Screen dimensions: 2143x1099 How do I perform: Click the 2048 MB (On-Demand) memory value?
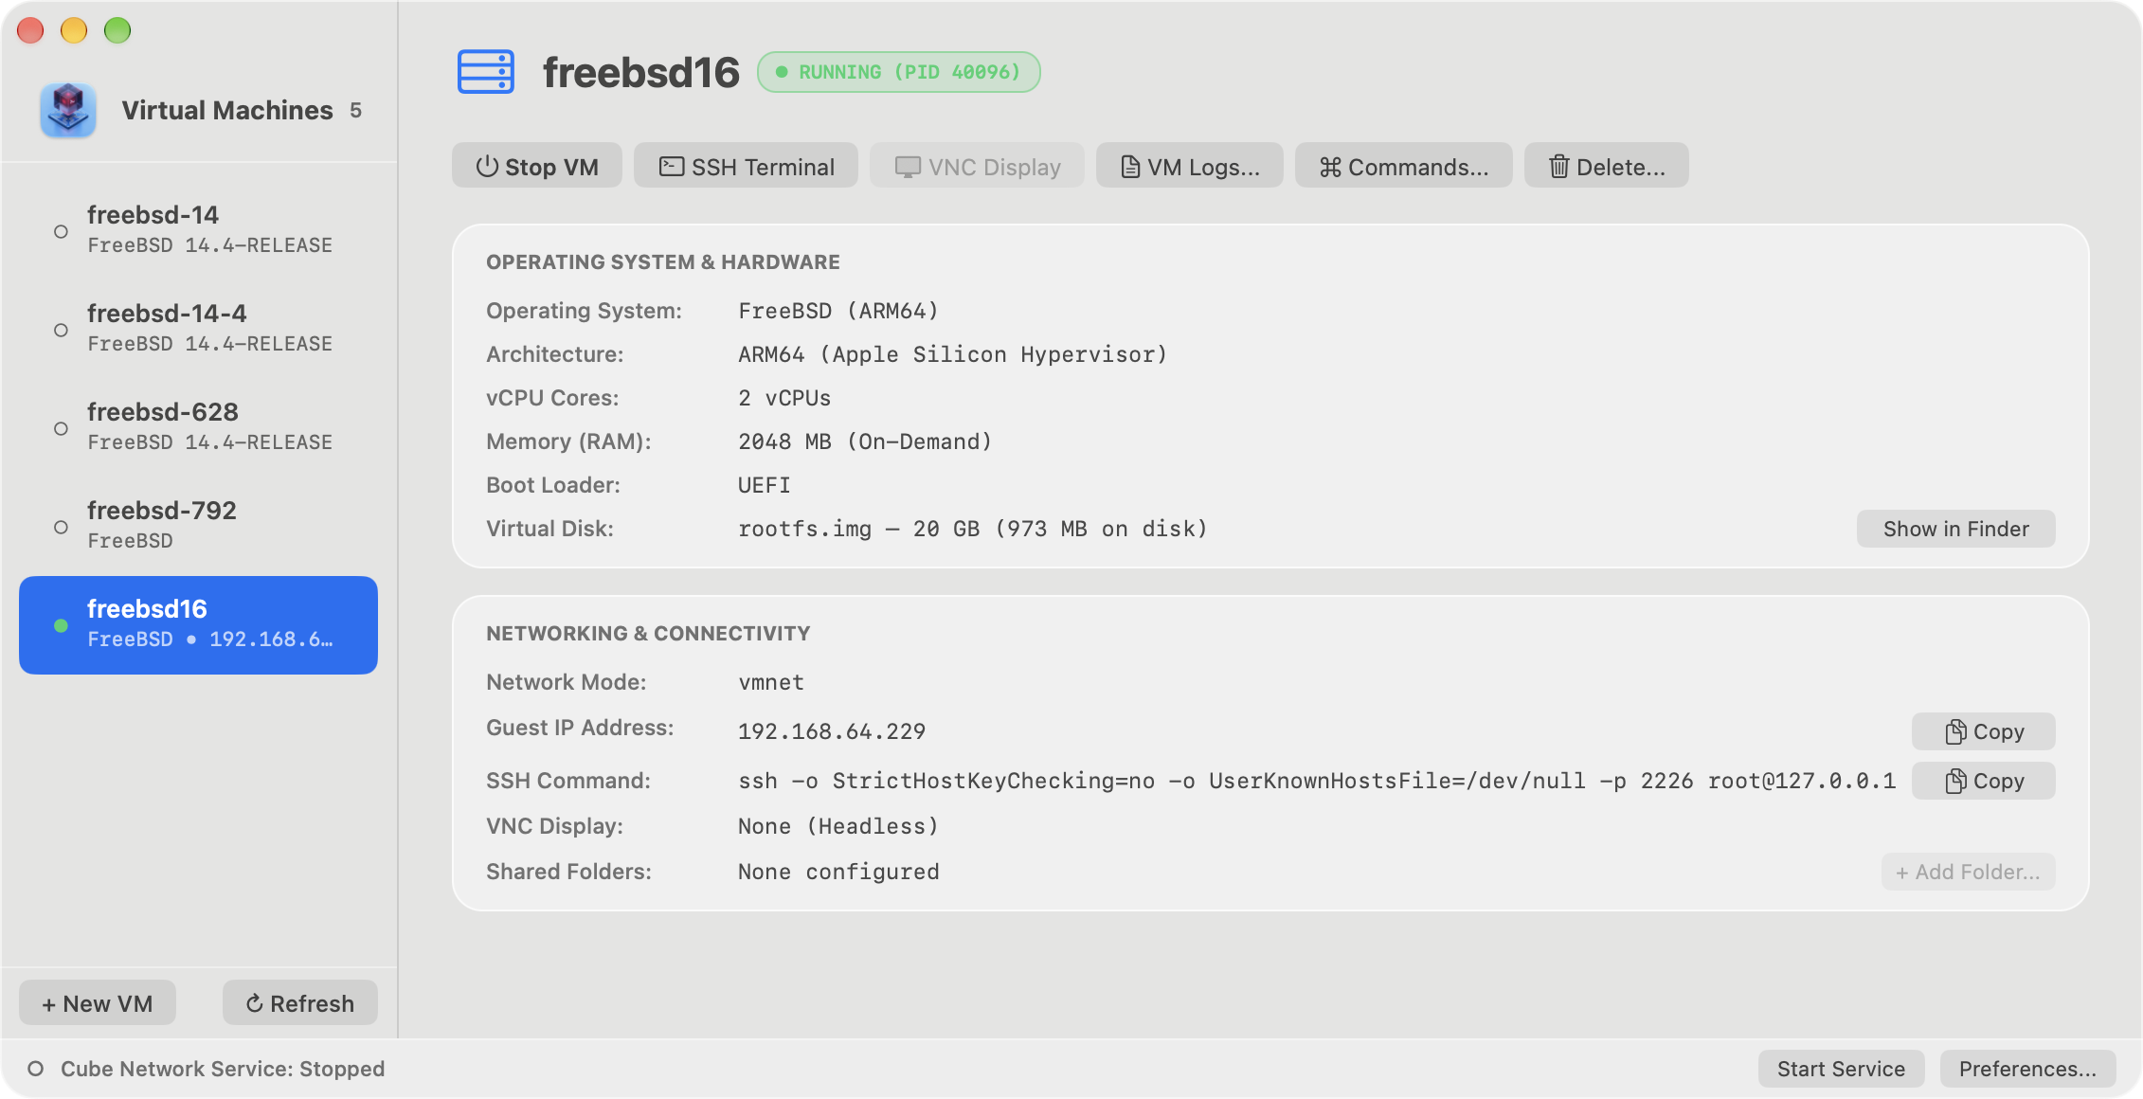(x=865, y=441)
